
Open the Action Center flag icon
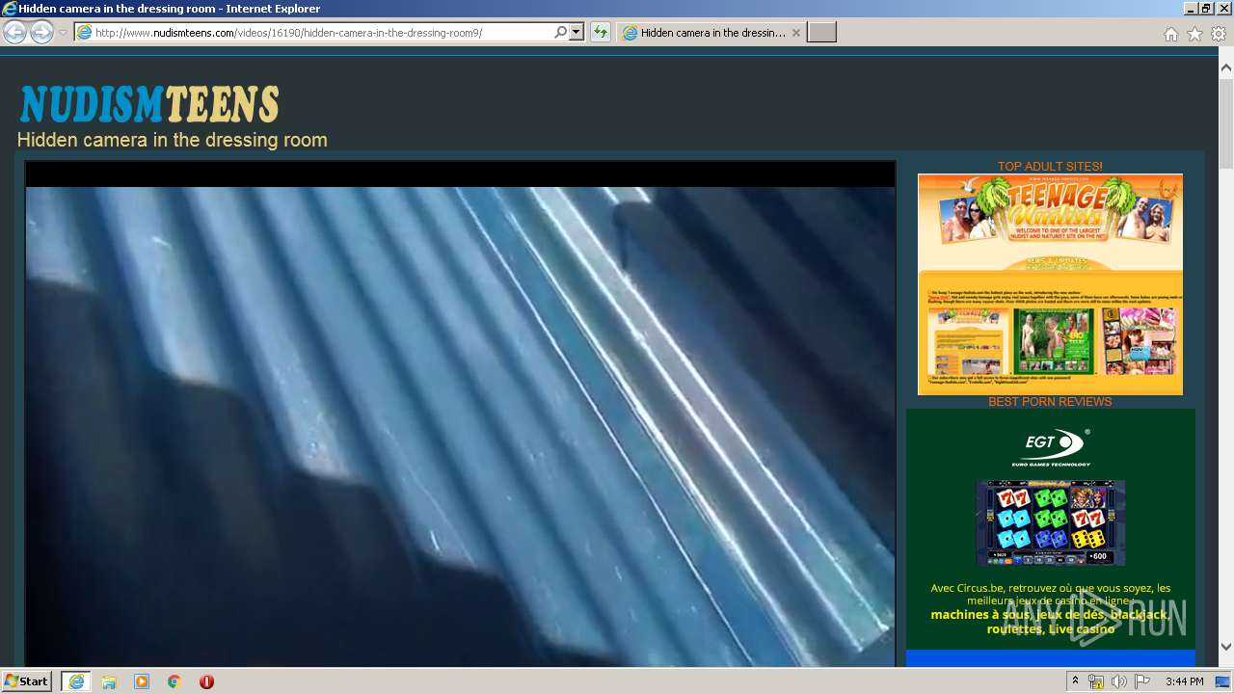(x=1142, y=681)
